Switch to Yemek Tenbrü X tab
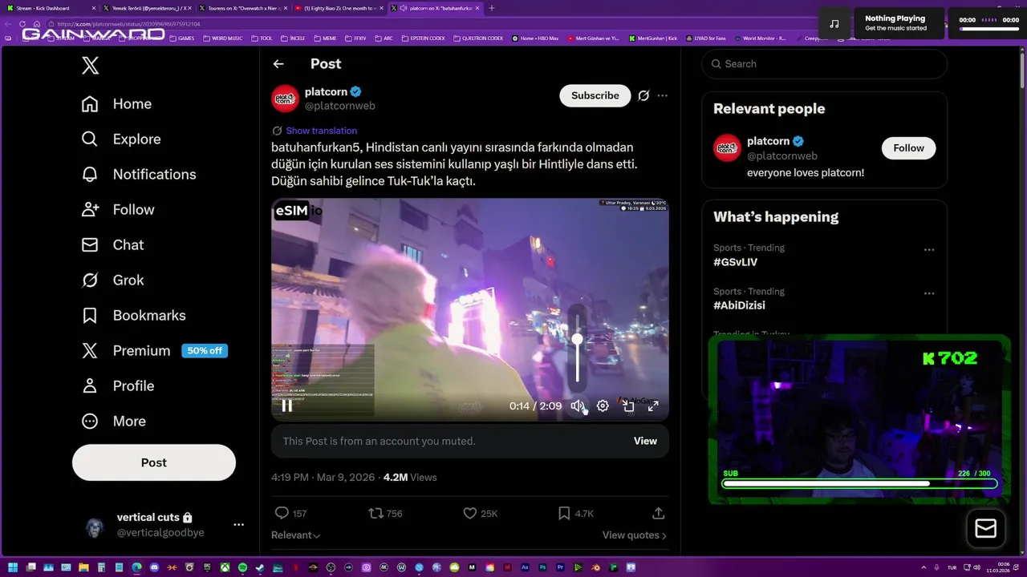 (148, 8)
